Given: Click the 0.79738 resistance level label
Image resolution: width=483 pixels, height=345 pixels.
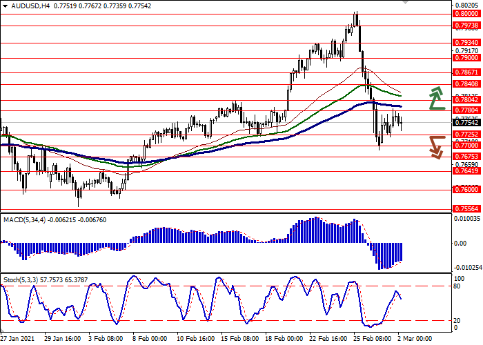Looking at the screenshot, I should tap(466, 26).
